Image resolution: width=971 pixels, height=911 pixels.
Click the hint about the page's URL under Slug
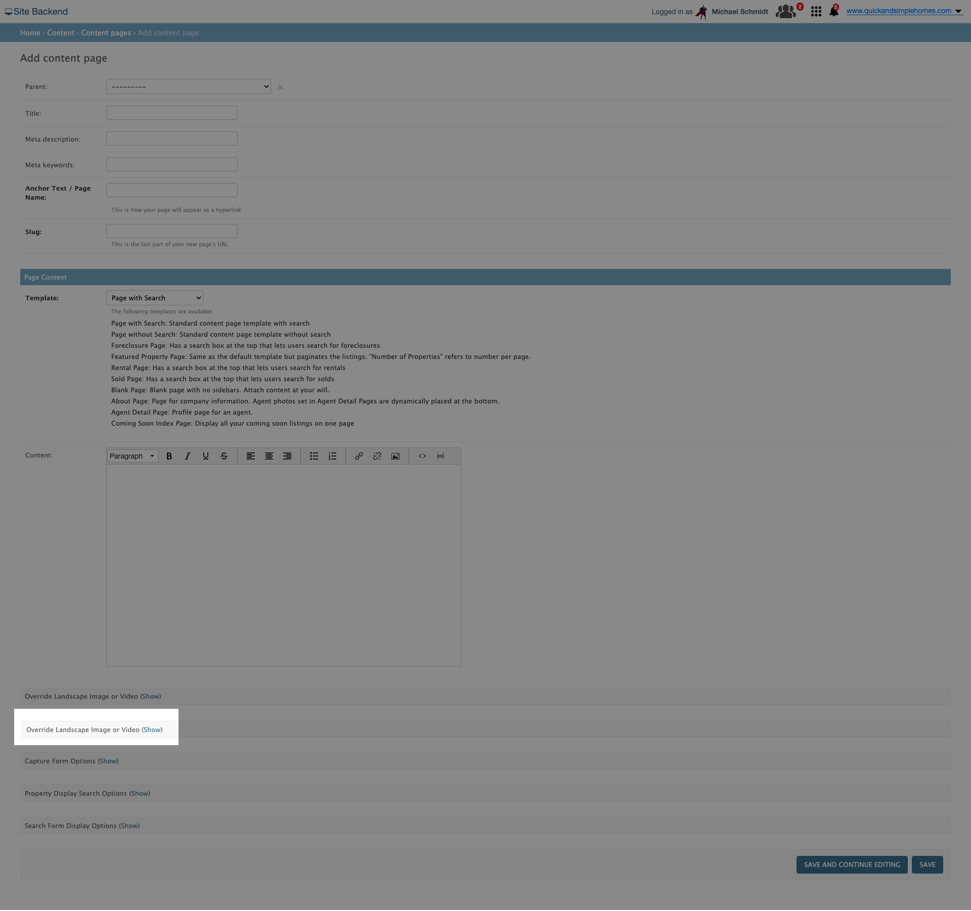pos(169,244)
